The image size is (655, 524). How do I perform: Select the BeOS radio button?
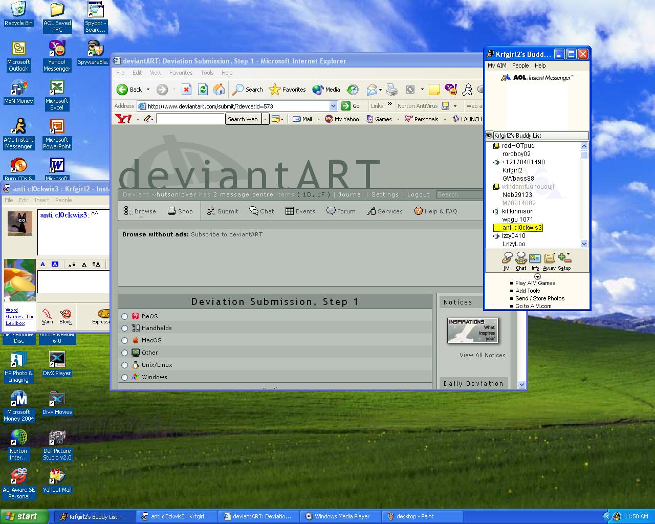click(124, 316)
